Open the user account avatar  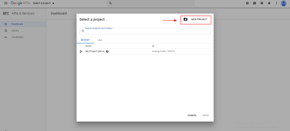[283, 3]
